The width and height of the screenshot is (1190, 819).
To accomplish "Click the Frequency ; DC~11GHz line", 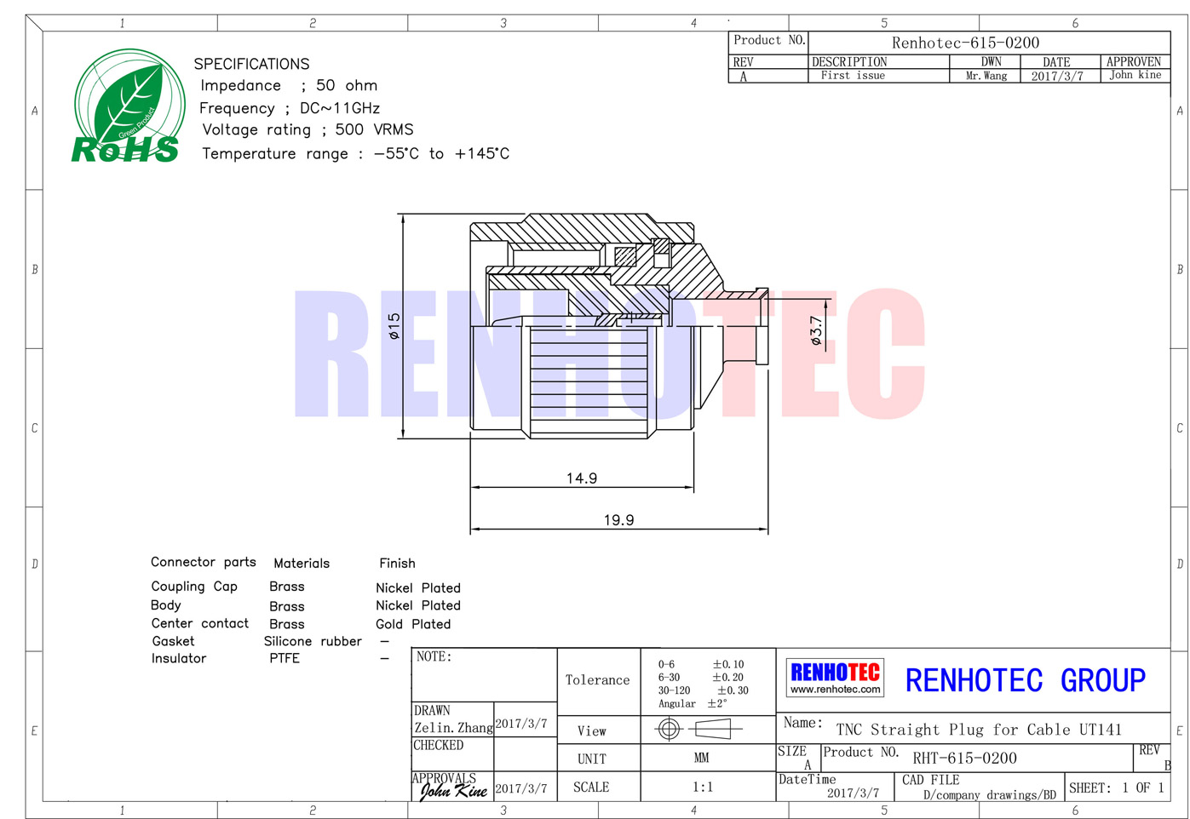I will tap(290, 108).
